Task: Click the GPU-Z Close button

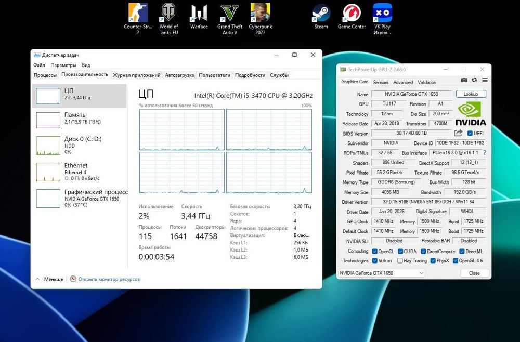Action: click(474, 273)
